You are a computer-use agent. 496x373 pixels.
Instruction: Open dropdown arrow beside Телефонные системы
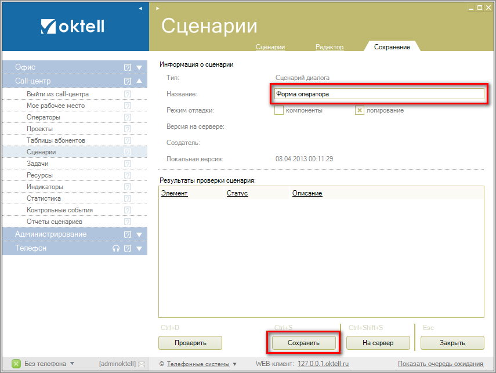[x=235, y=364]
